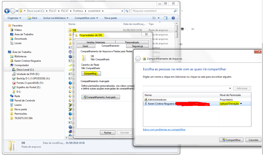Viewport: 263px width, 155px height.
Task: Select the Karen Cristina Nogueira share entry
Action: 197,104
